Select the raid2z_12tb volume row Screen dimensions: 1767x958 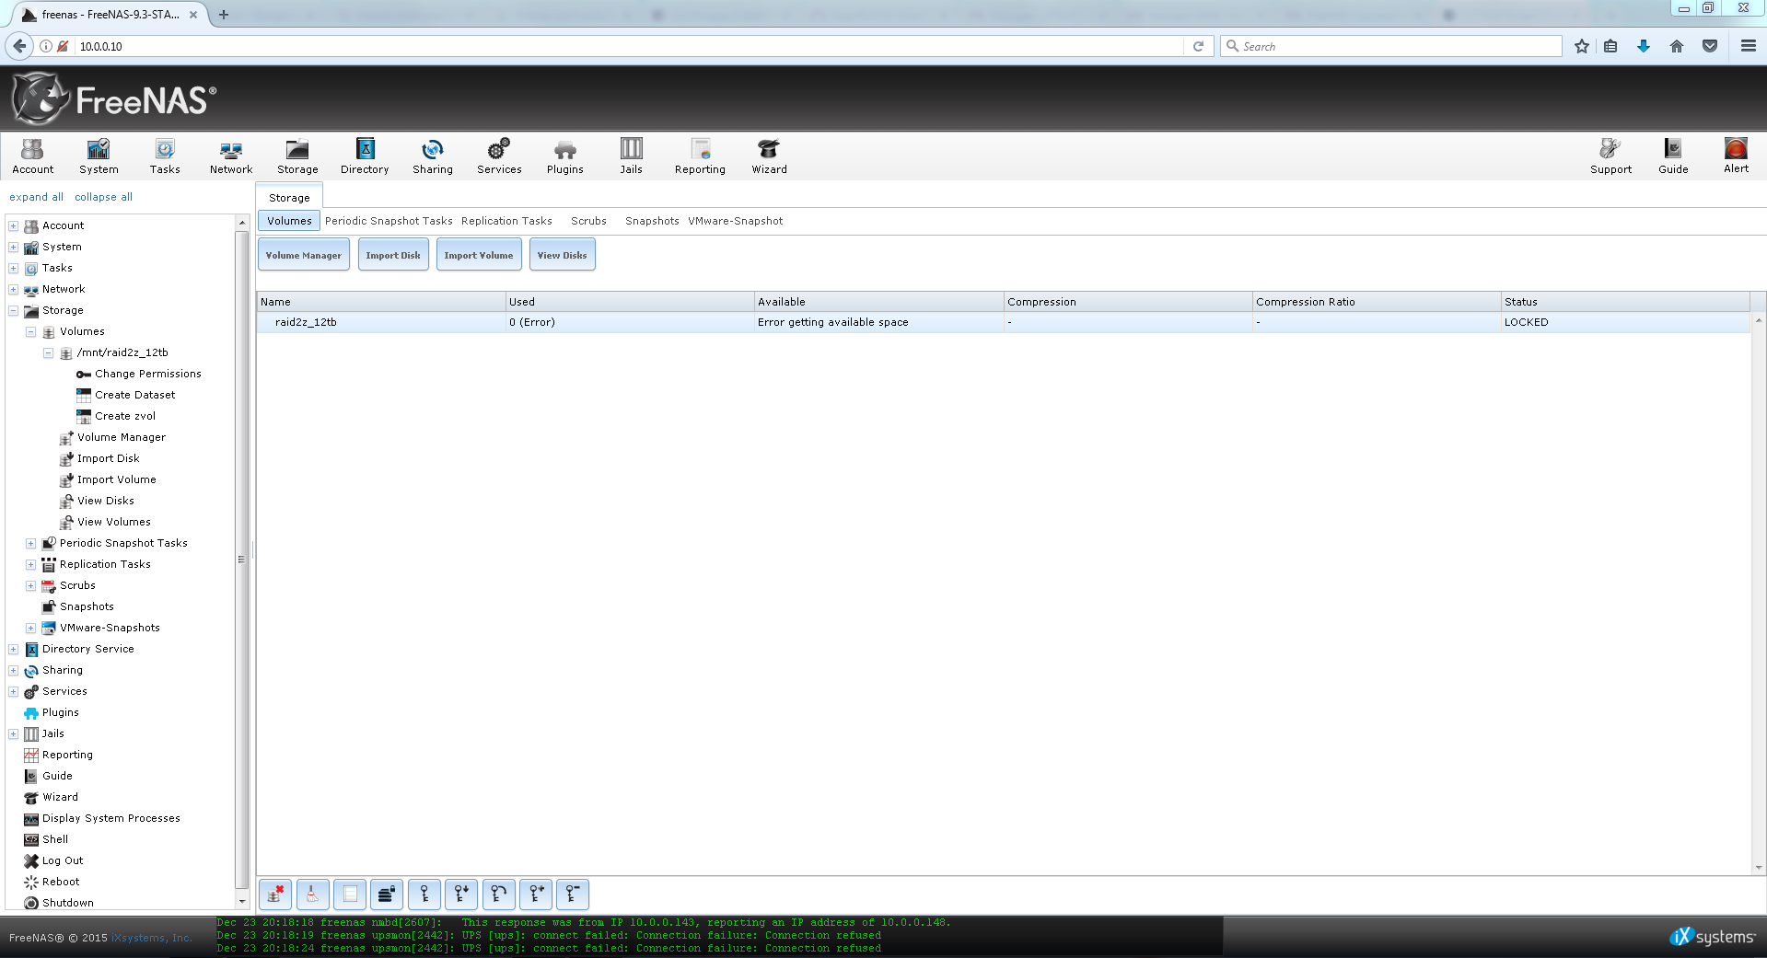pyautogui.click(x=1003, y=322)
